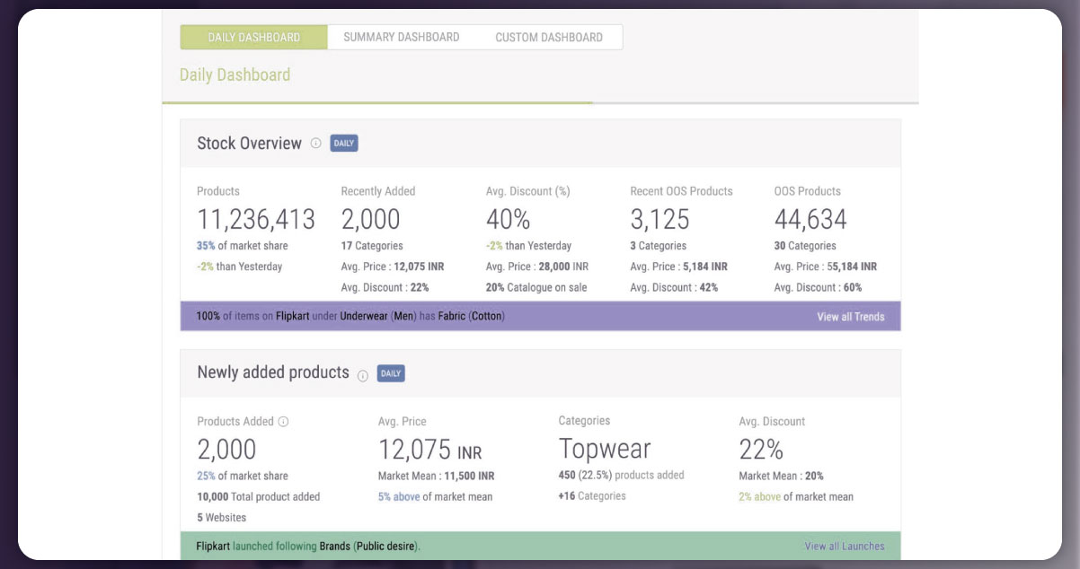Click the 10,000 Total product added text
Screen dimensions: 1080x569
(x=259, y=497)
